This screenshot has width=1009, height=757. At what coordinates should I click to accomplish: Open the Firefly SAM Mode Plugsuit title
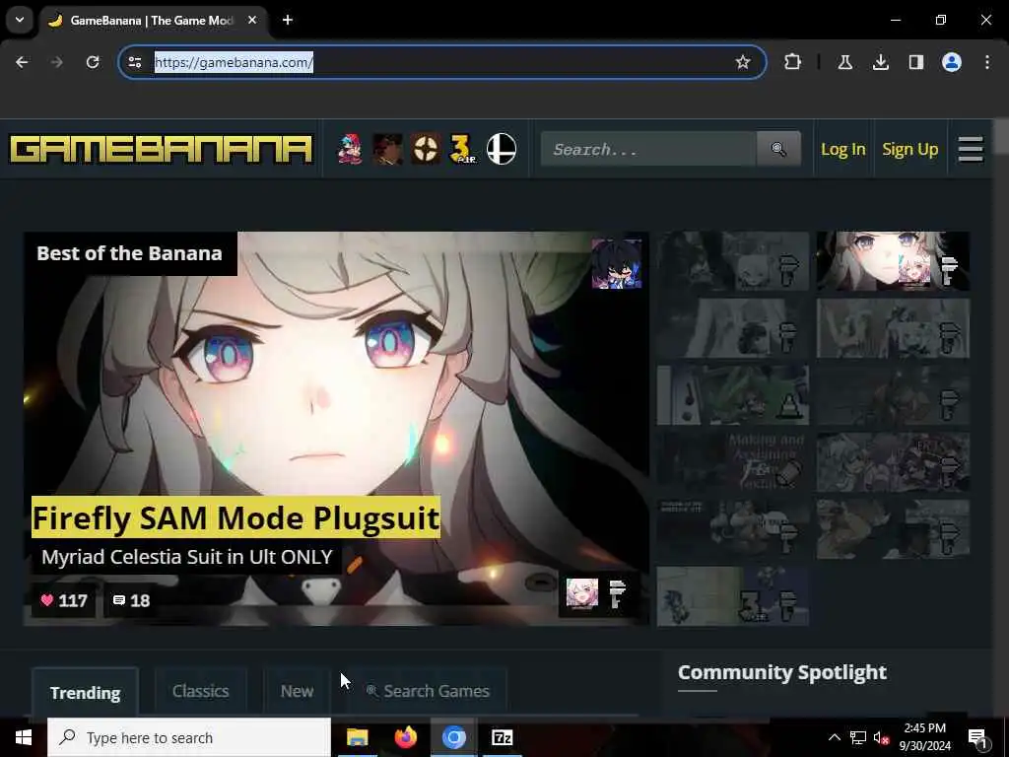pyautogui.click(x=236, y=517)
